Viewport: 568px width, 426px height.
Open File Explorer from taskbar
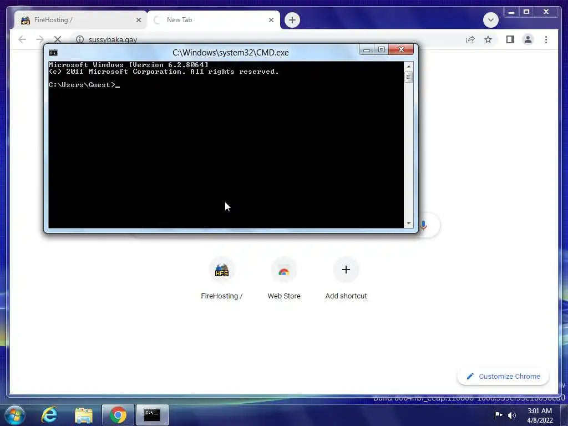pyautogui.click(x=84, y=415)
